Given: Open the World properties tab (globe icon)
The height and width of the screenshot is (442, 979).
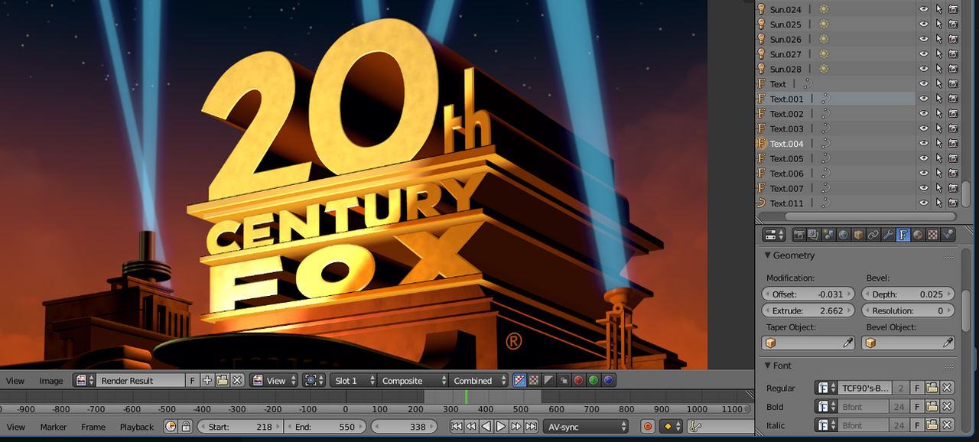Looking at the screenshot, I should click(843, 235).
